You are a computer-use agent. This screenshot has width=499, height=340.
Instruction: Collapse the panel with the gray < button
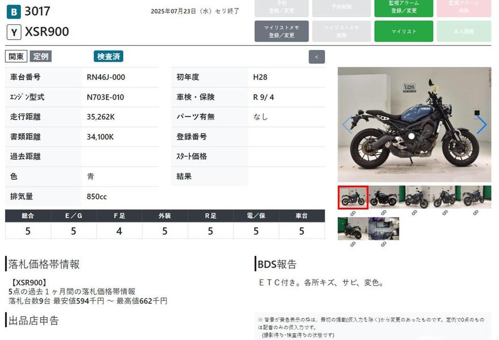316,57
